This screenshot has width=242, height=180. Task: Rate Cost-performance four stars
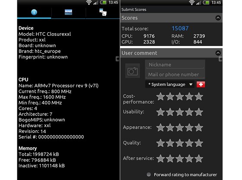pyautogui.click(x=189, y=97)
